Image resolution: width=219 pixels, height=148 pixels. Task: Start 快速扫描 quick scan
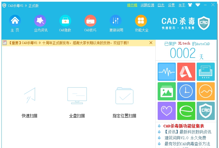pos(30,103)
